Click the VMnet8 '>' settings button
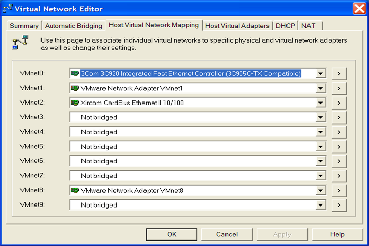 pyautogui.click(x=339, y=191)
